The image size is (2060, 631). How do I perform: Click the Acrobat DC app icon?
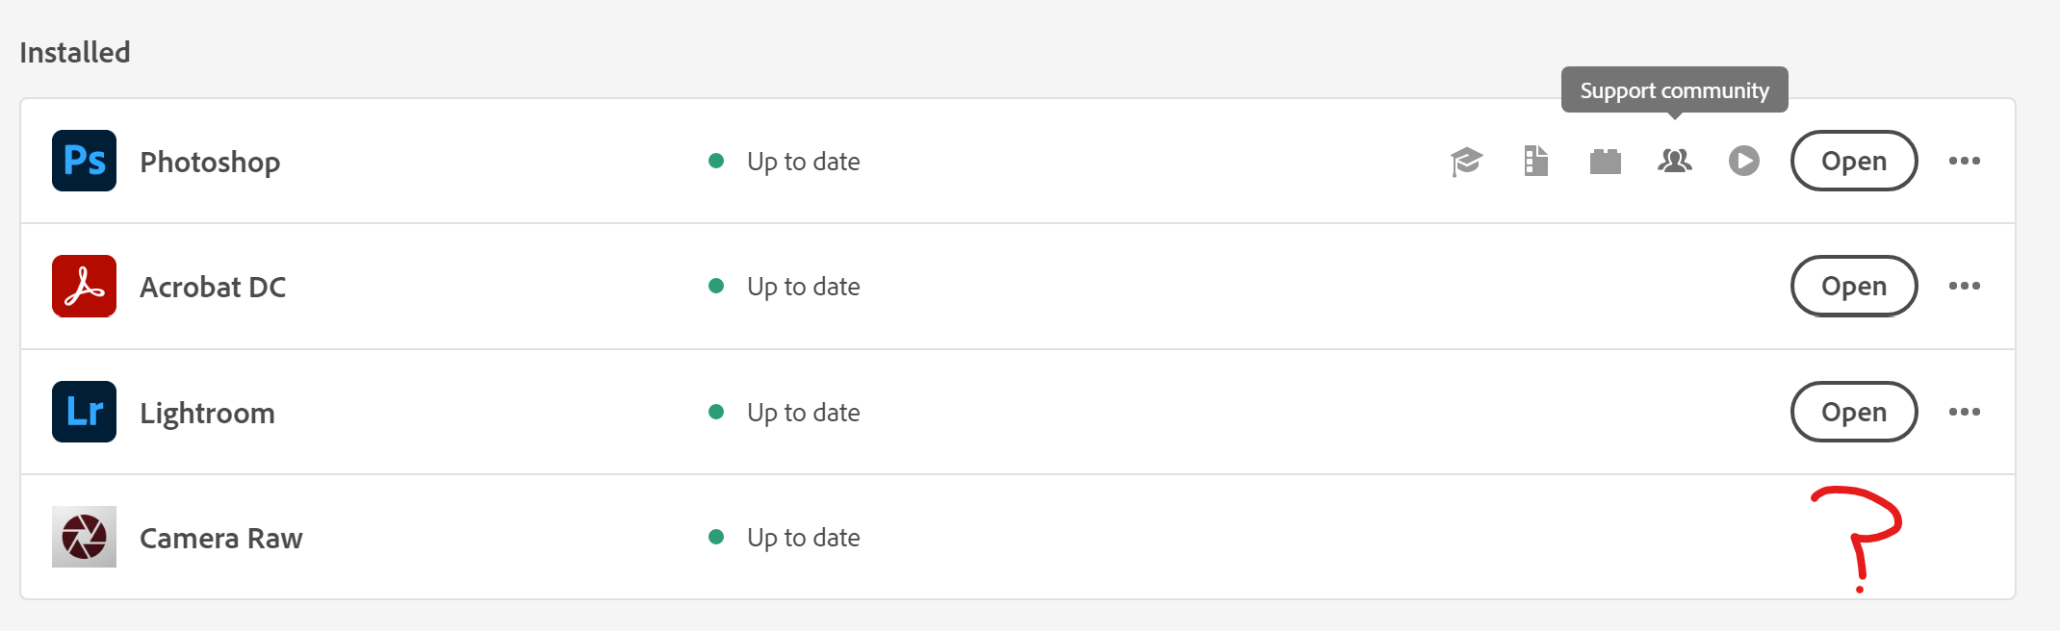(x=83, y=286)
